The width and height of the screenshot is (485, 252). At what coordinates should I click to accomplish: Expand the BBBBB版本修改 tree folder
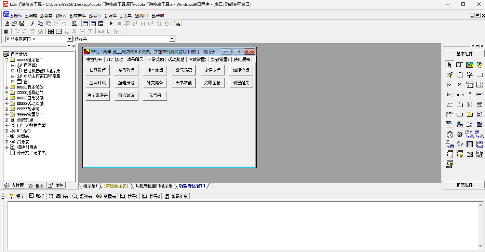point(6,87)
